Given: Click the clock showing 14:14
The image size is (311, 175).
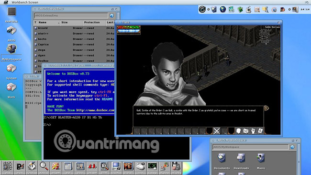Looking at the screenshot, I should pyautogui.click(x=305, y=9).
